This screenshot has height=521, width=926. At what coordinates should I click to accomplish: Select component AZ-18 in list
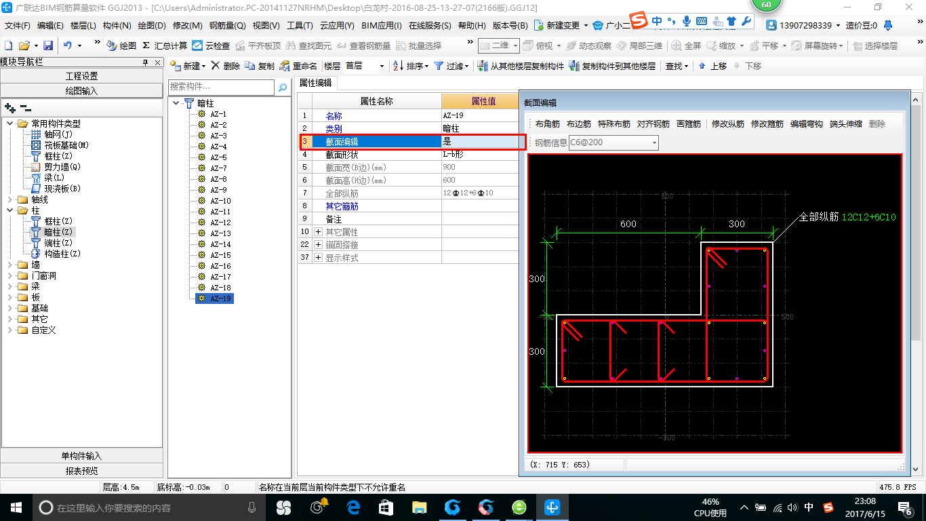point(220,288)
